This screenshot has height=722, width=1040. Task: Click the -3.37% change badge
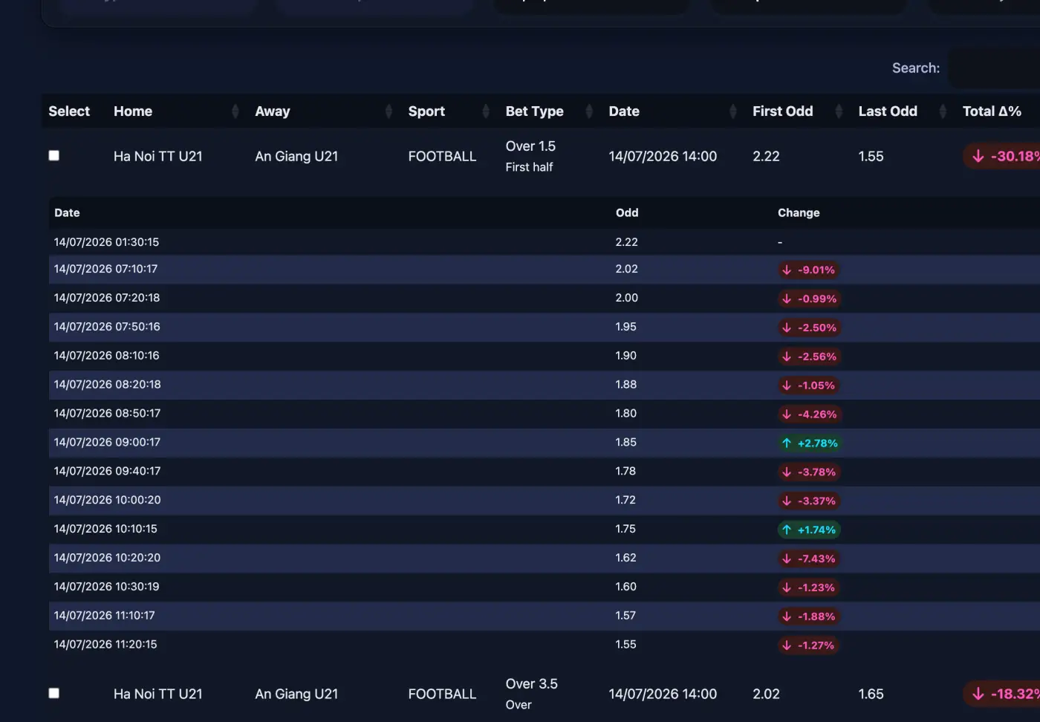point(809,501)
